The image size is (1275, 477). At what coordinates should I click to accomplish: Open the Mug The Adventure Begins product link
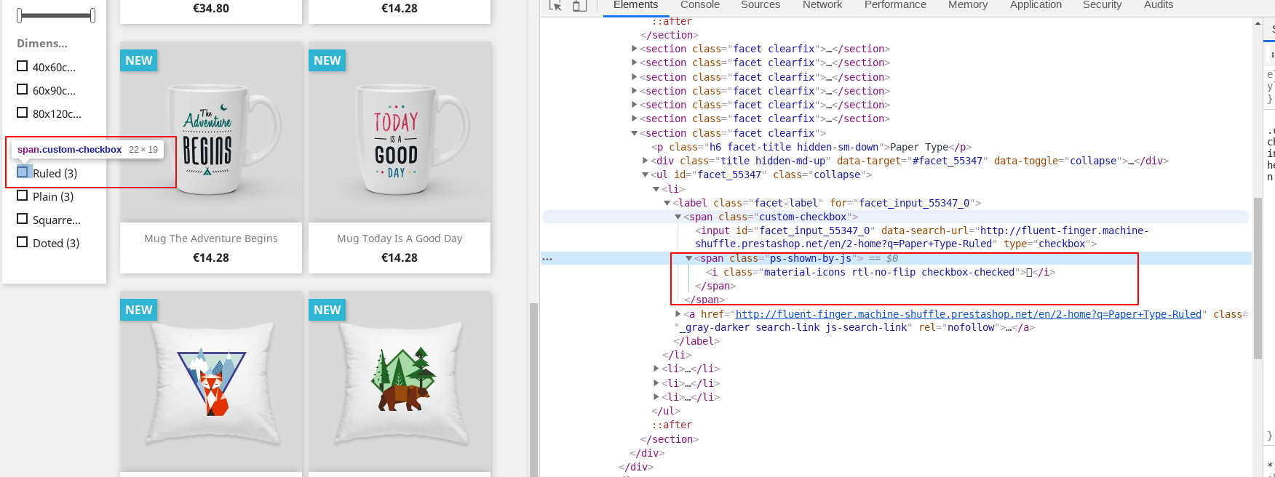tap(211, 238)
